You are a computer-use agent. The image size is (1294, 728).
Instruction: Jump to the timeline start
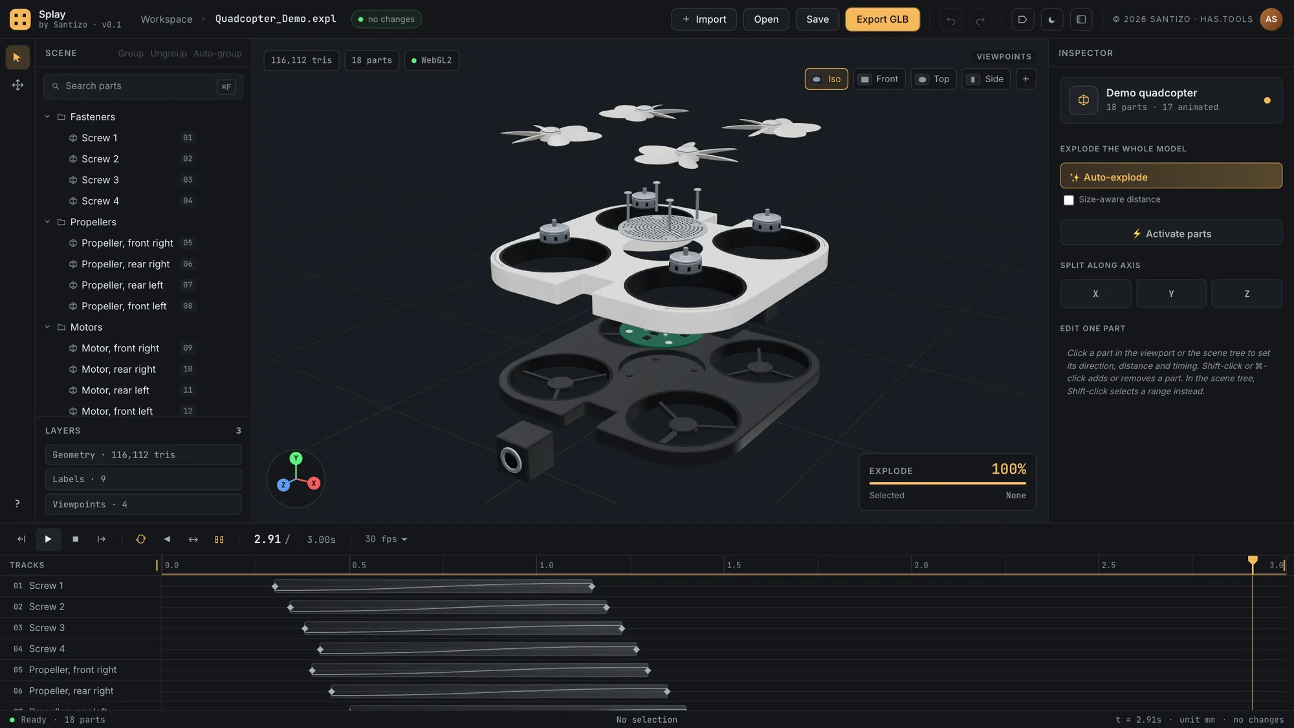(x=21, y=539)
